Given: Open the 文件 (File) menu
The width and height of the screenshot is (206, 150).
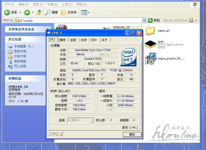Looking at the screenshot, I should pos(9,4).
